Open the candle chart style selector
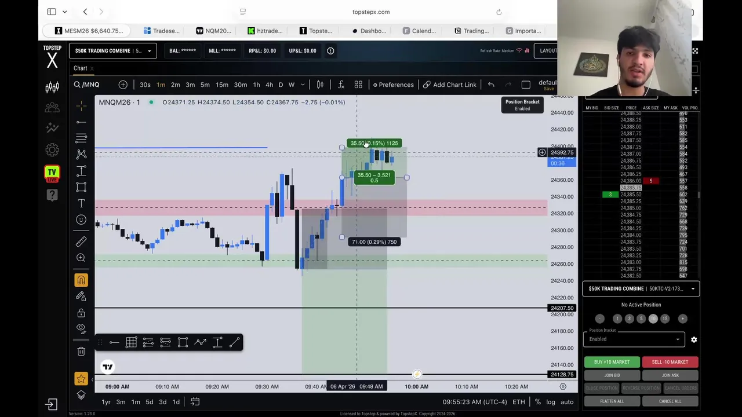742x417 pixels. tap(320, 85)
